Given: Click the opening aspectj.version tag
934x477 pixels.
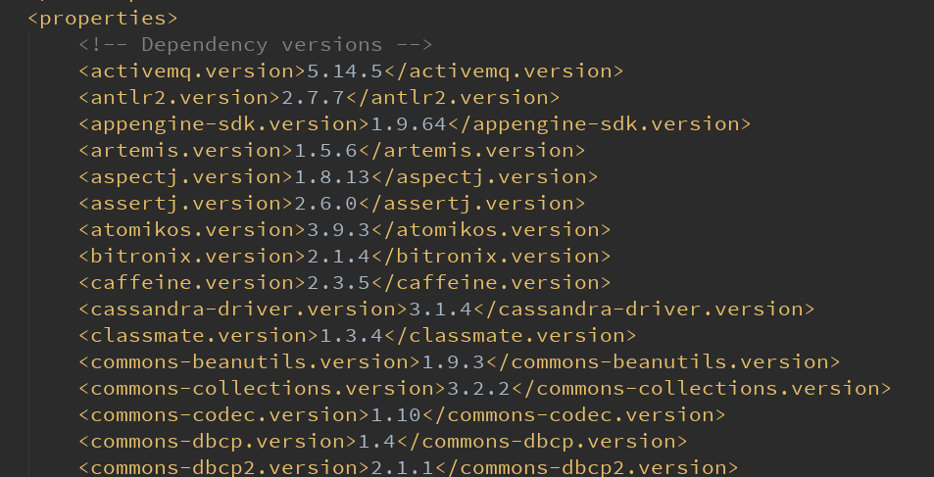Looking at the screenshot, I should pyautogui.click(x=186, y=177).
